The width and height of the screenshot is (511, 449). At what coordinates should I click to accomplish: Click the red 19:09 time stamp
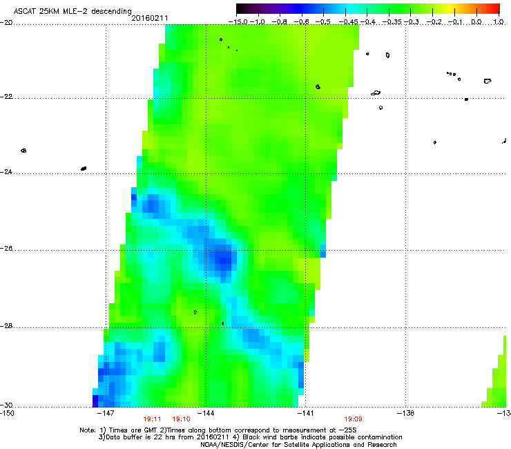[x=354, y=419]
